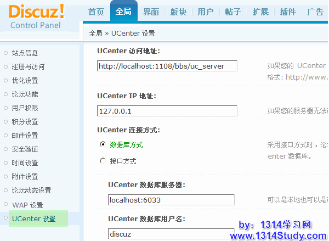
Task: Select WAP 设置 in the sidebar
Action: pyautogui.click(x=27, y=205)
